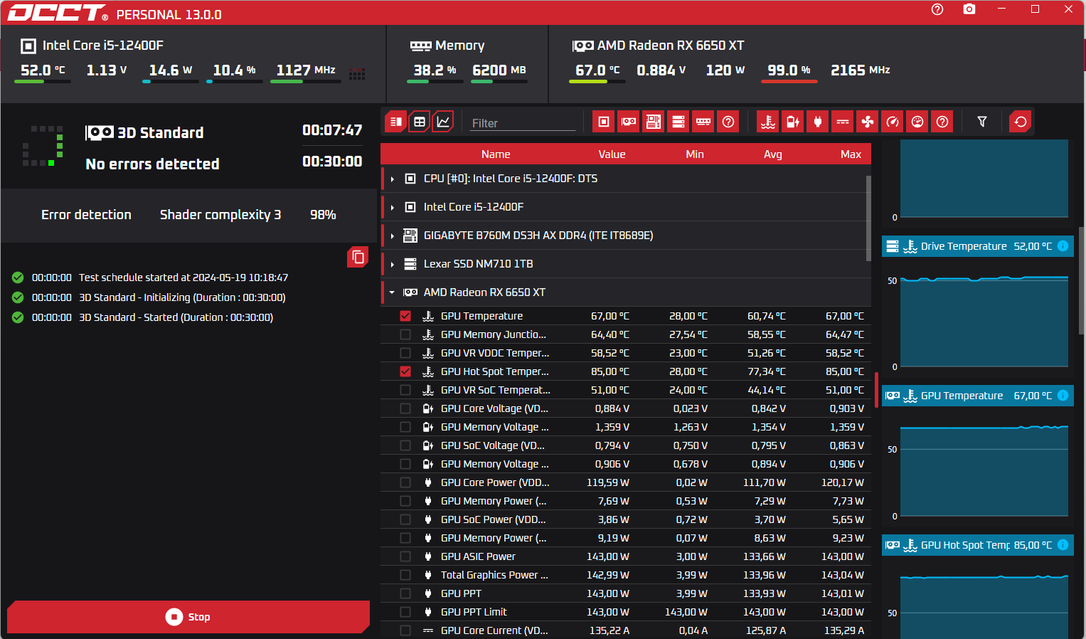The height and width of the screenshot is (639, 1086).
Task: Switch to table view layout icon
Action: click(x=420, y=122)
